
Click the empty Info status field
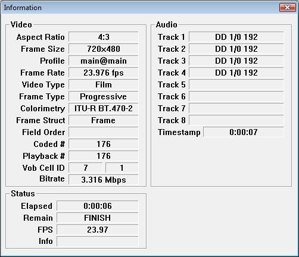tap(98, 242)
